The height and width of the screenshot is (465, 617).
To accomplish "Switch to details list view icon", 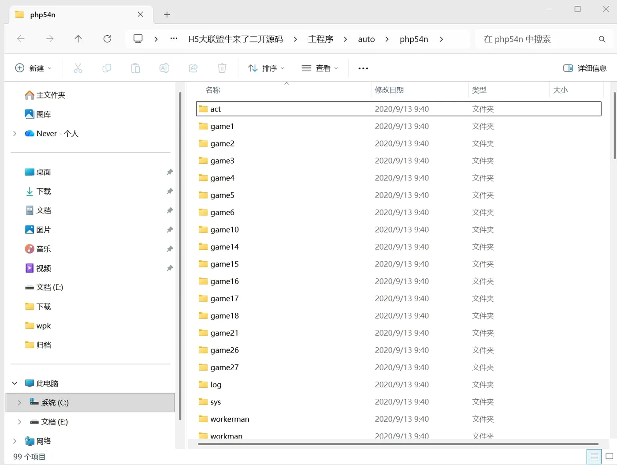I will click(594, 457).
